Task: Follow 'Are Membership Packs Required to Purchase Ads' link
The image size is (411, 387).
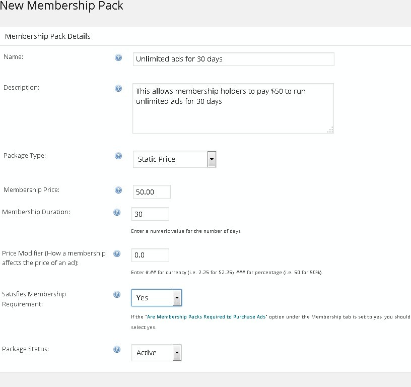Action: click(x=207, y=317)
